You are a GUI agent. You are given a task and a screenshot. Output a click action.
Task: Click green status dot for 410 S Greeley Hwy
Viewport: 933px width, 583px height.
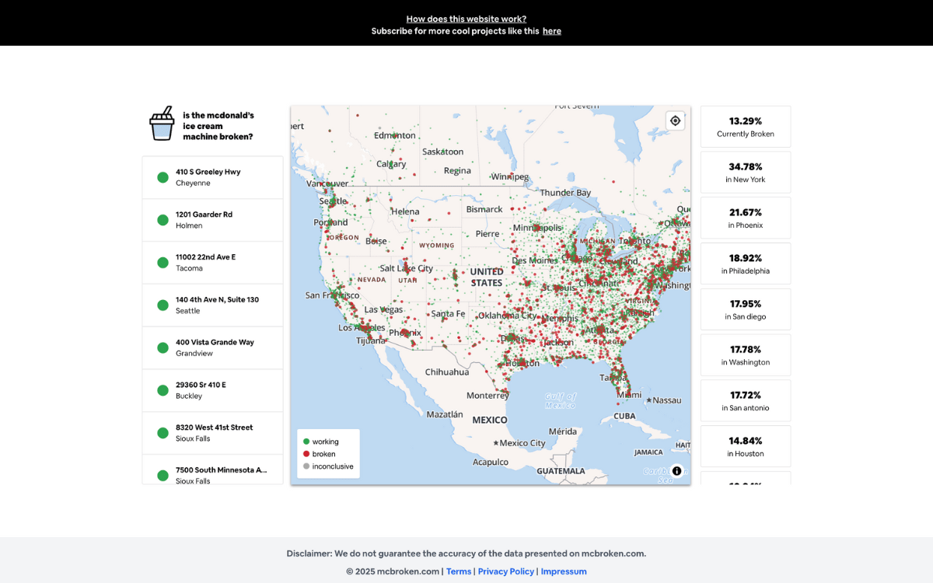pos(163,177)
